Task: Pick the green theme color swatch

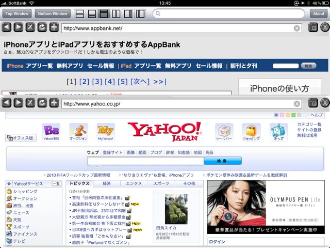Action: pyautogui.click(x=293, y=115)
